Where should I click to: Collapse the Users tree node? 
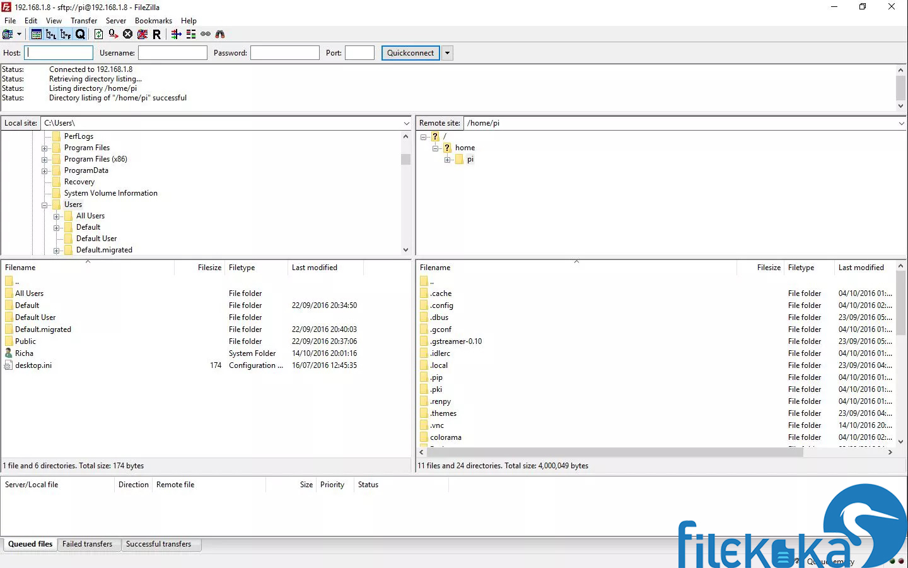point(45,205)
